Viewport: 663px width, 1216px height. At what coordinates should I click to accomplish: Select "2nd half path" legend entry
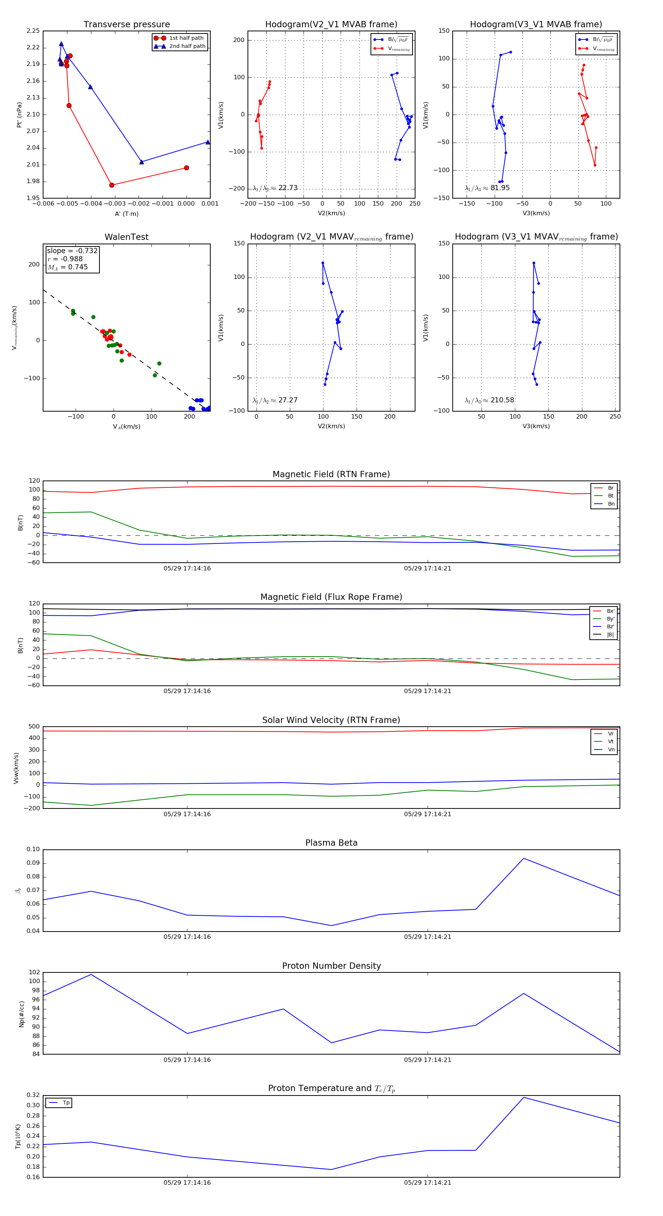(180, 46)
